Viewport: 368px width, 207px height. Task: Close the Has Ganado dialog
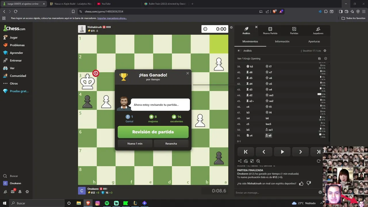coord(187,73)
